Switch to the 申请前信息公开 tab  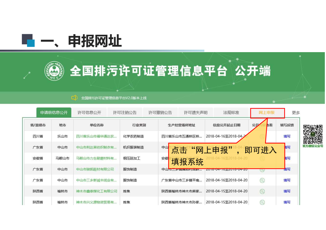pyautogui.click(x=54, y=113)
